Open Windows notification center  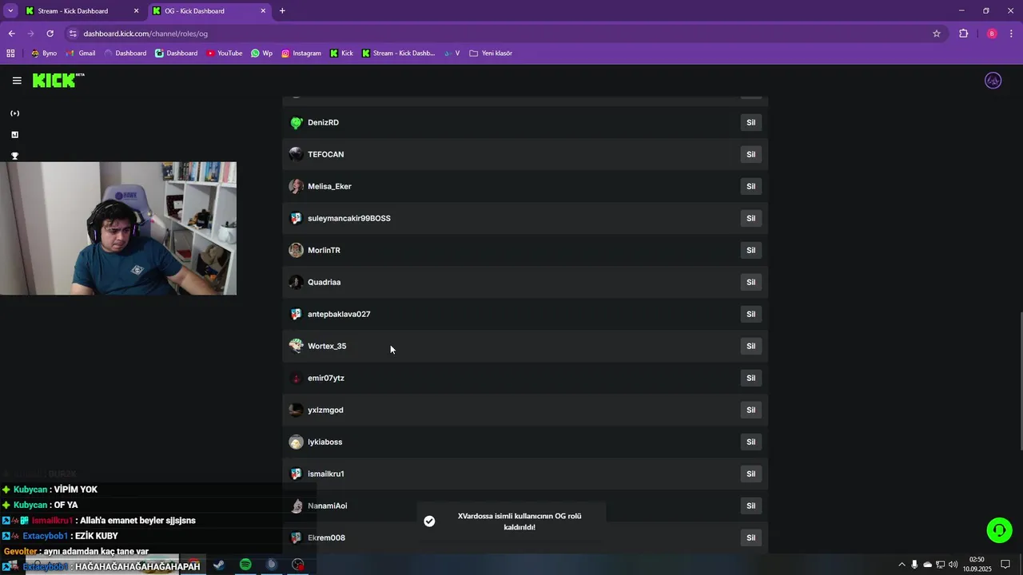pyautogui.click(x=1005, y=565)
